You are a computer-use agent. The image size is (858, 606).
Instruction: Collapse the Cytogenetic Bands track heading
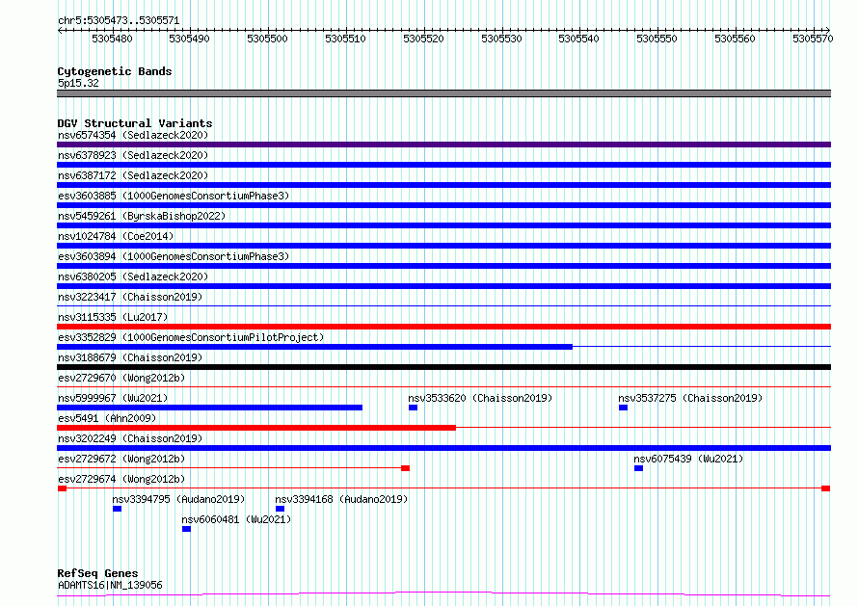pos(114,71)
